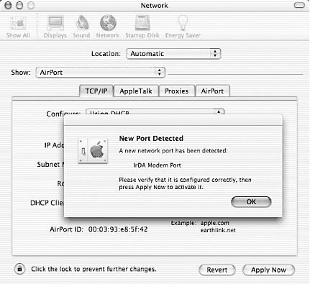This screenshot has width=310, height=284.
Task: Click the 'New Port Detected' heading
Action: (151, 138)
